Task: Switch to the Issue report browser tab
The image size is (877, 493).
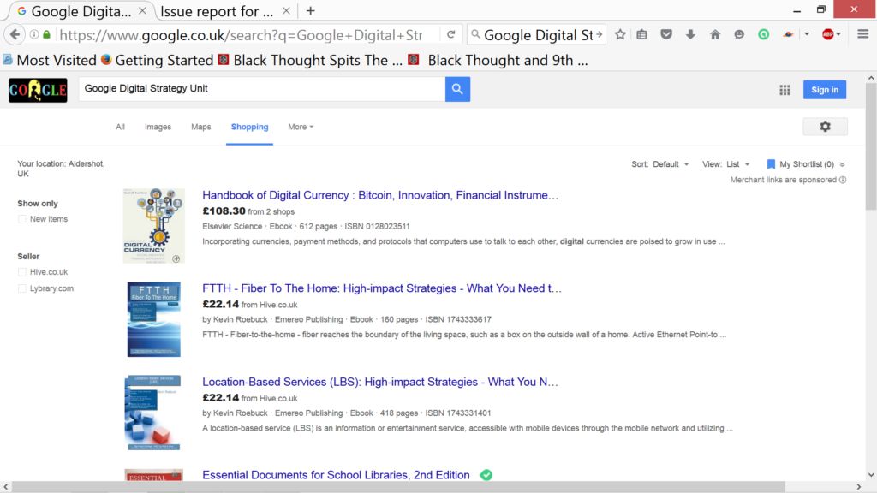Action: tap(217, 11)
